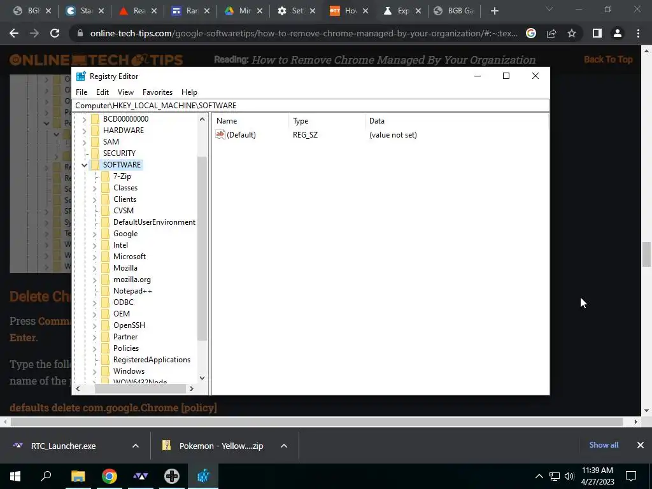This screenshot has height=489, width=652.
Task: Click Back To Top link on webpage
Action: pyautogui.click(x=608, y=59)
